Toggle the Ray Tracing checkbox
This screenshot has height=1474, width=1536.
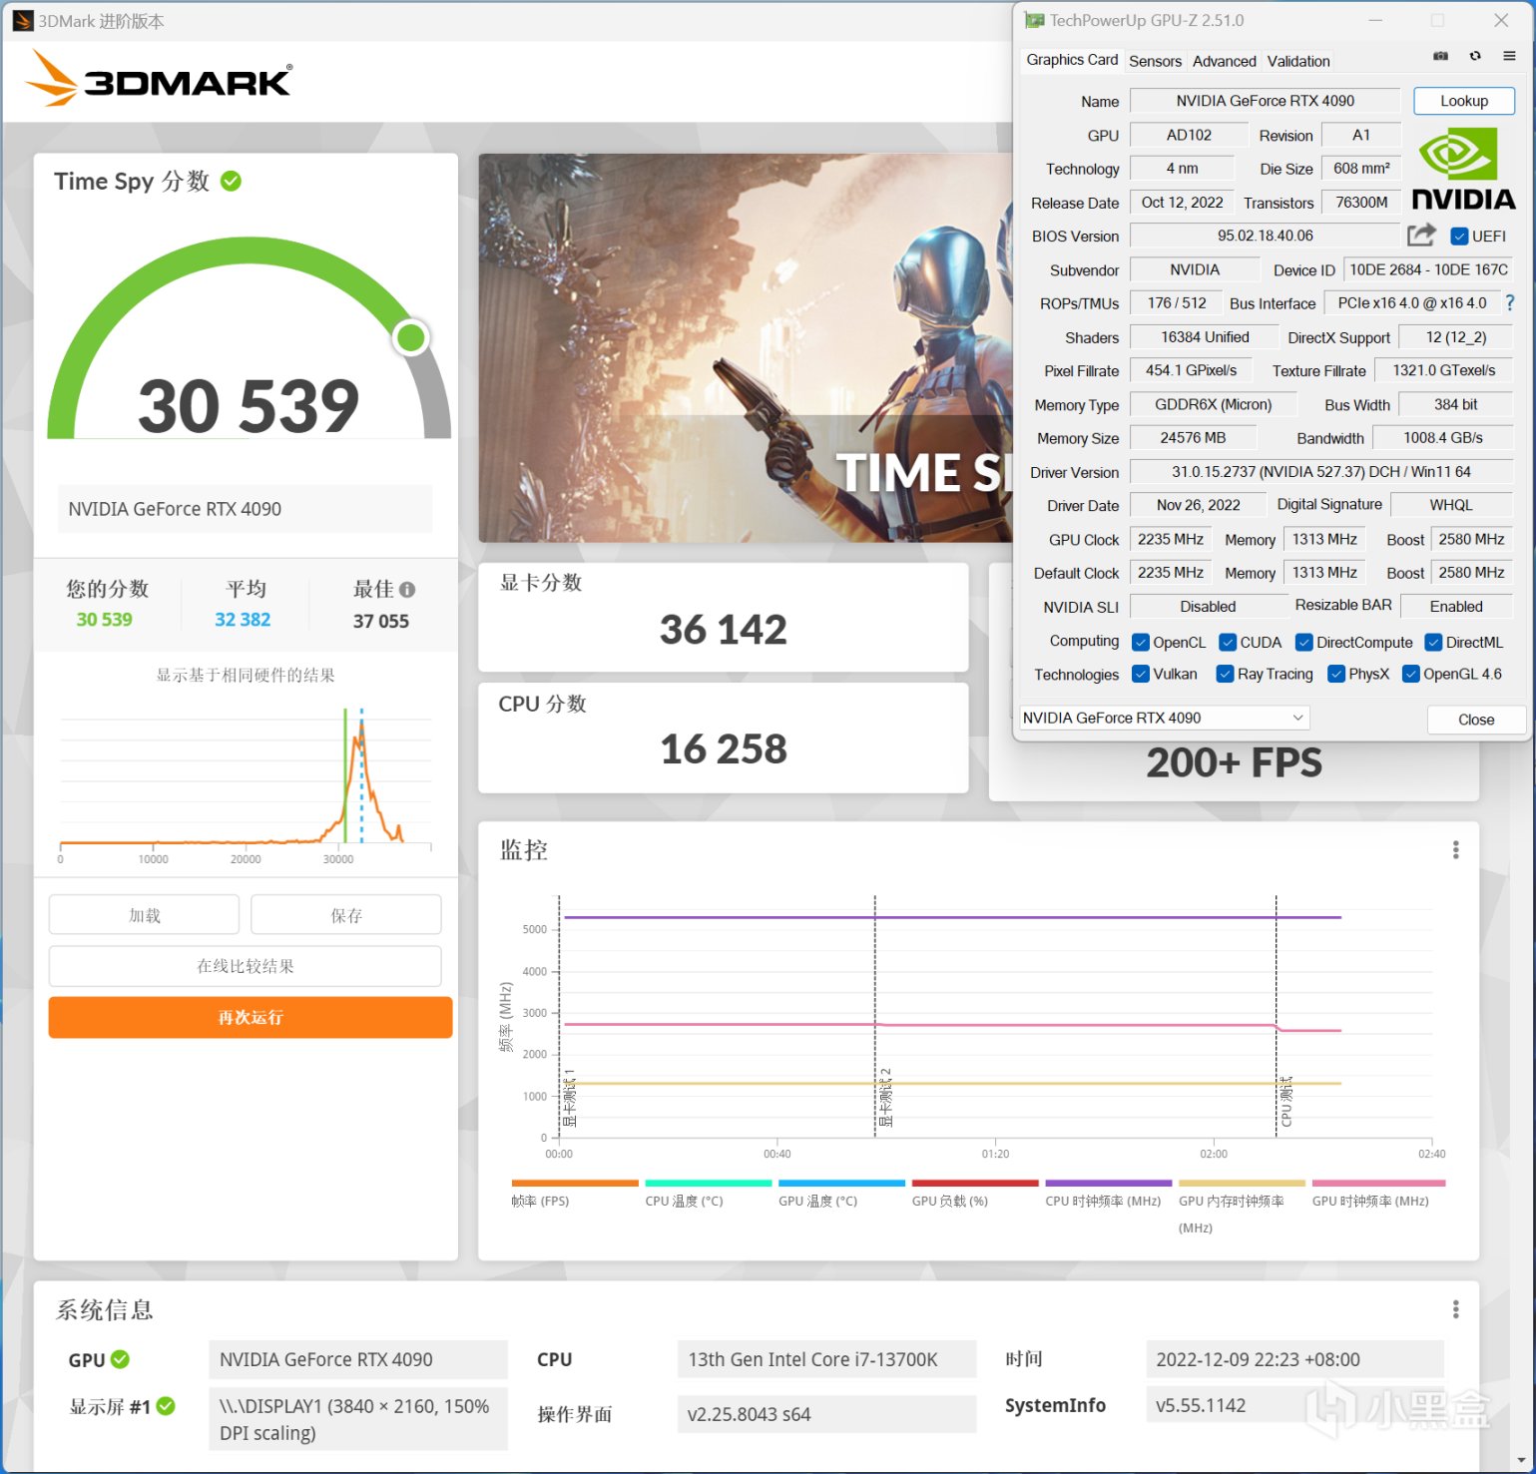coord(1226,675)
